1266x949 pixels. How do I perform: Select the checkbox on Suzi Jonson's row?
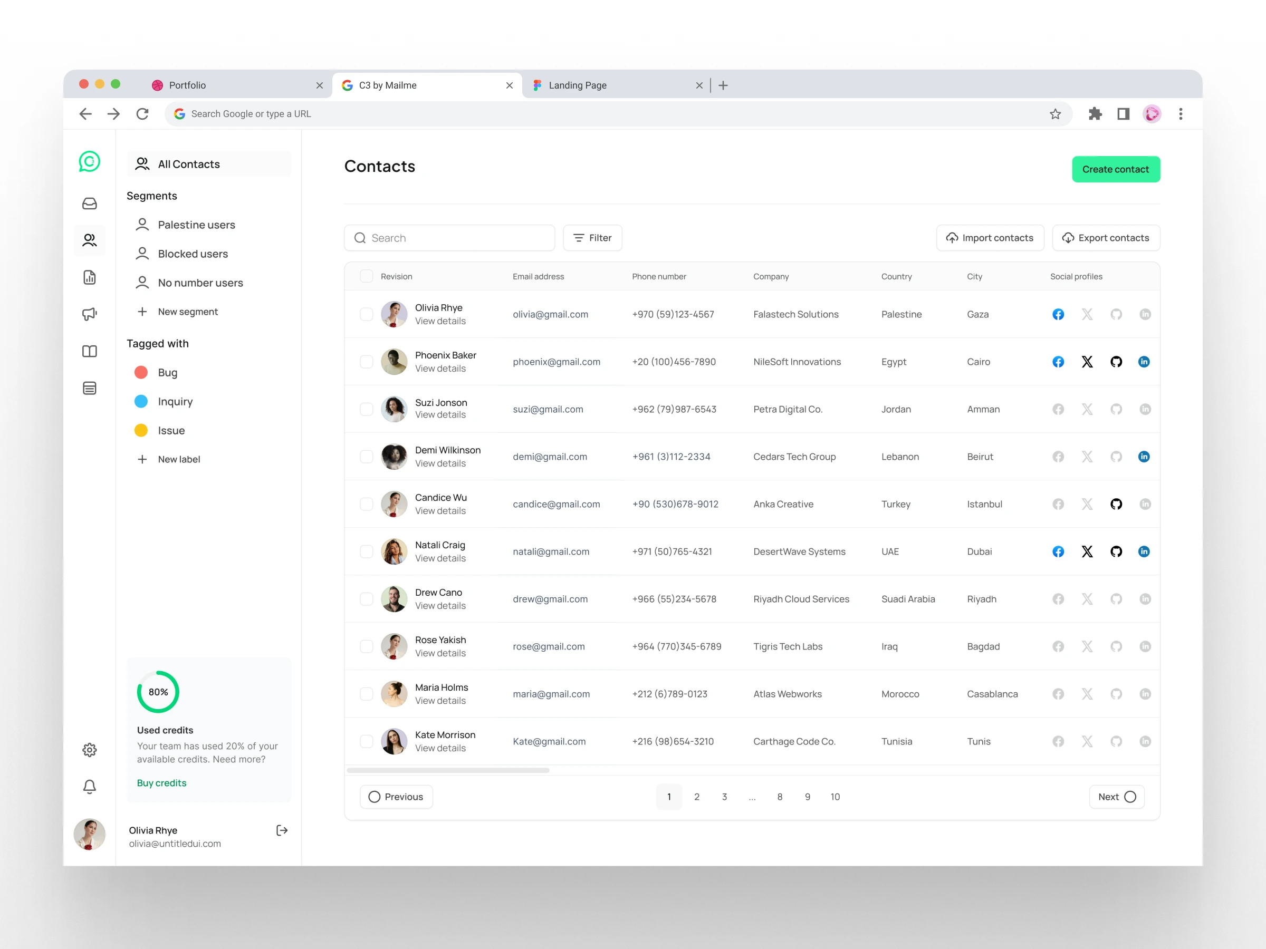pos(366,409)
